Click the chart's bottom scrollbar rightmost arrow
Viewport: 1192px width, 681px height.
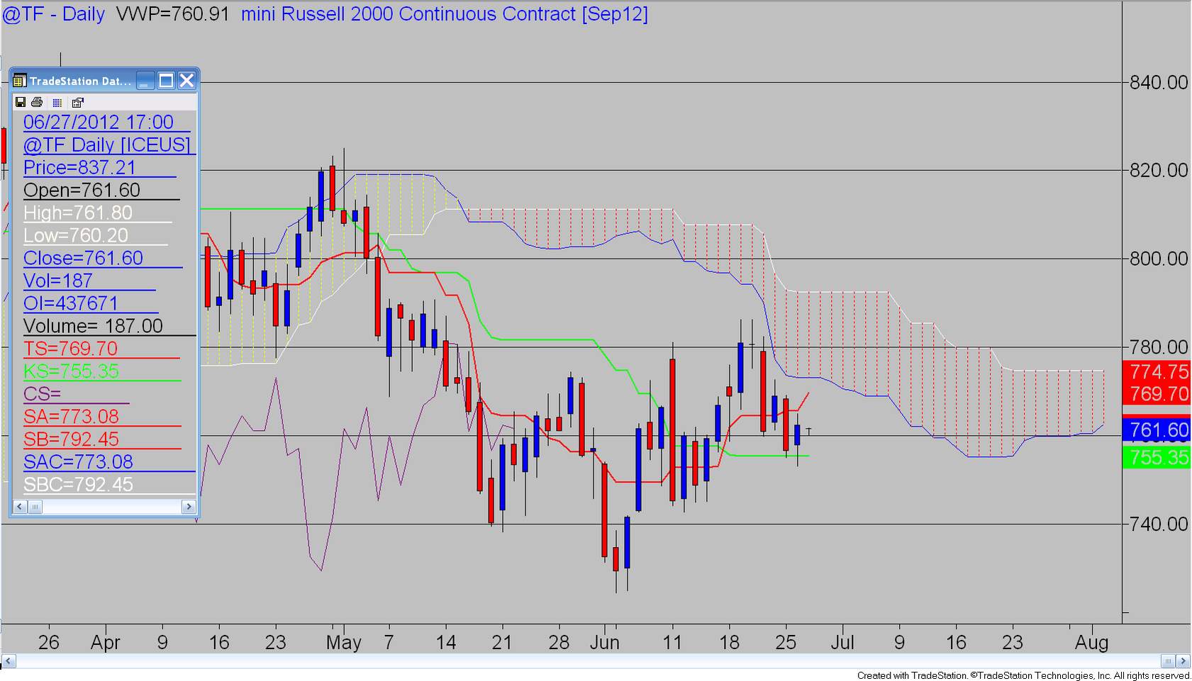coord(1183,661)
